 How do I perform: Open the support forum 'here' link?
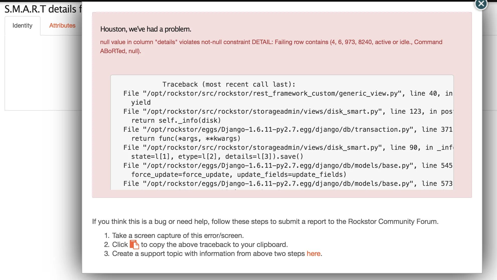coord(313,253)
